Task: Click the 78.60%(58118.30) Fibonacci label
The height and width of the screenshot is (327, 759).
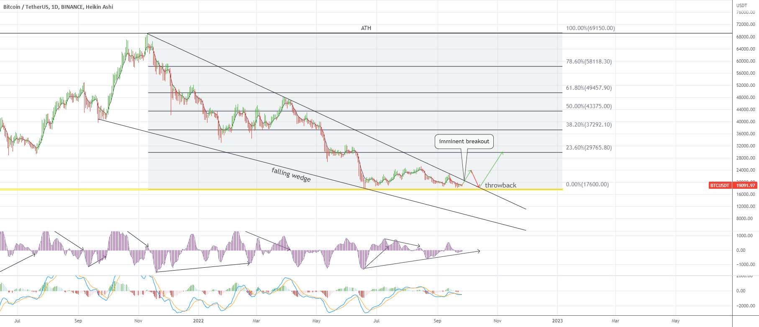Action: pyautogui.click(x=589, y=61)
